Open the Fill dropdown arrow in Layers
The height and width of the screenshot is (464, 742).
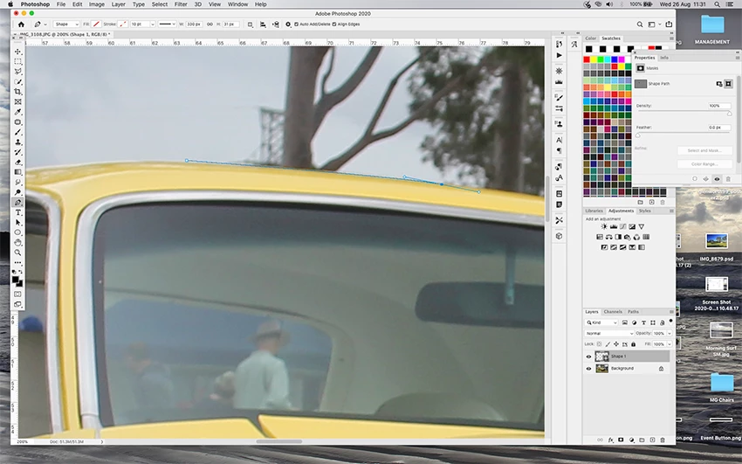tap(670, 344)
